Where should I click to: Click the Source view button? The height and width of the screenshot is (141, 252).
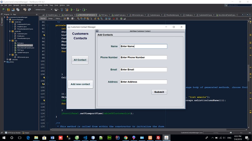(43, 19)
